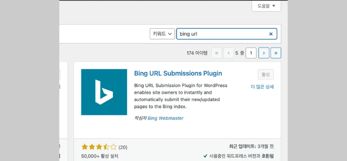
Task: Open the 도움말 help dropdown
Action: tap(266, 6)
